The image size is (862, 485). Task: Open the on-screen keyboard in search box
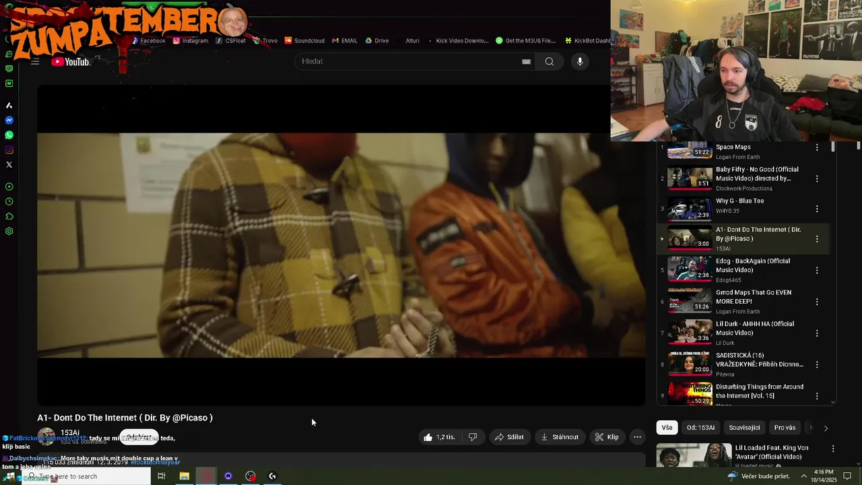point(526,61)
